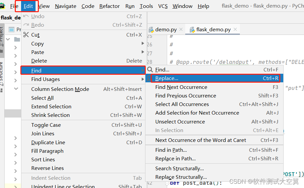Switch to the flask_demo.py tab
The image size is (304, 188).
[x=213, y=30]
